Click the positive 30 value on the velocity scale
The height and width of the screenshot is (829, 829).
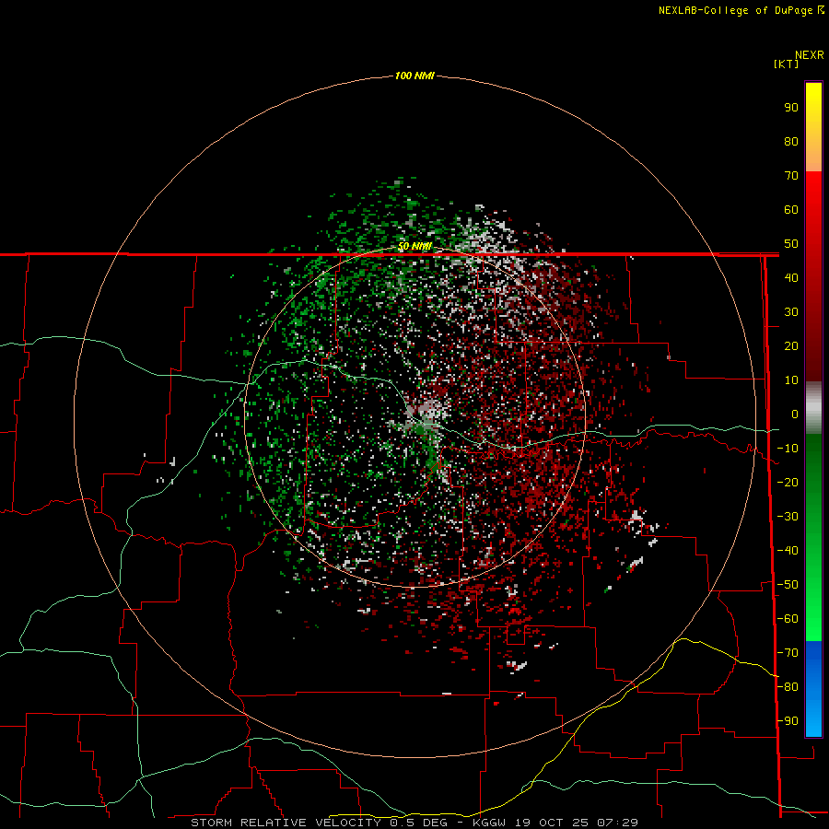tap(791, 312)
